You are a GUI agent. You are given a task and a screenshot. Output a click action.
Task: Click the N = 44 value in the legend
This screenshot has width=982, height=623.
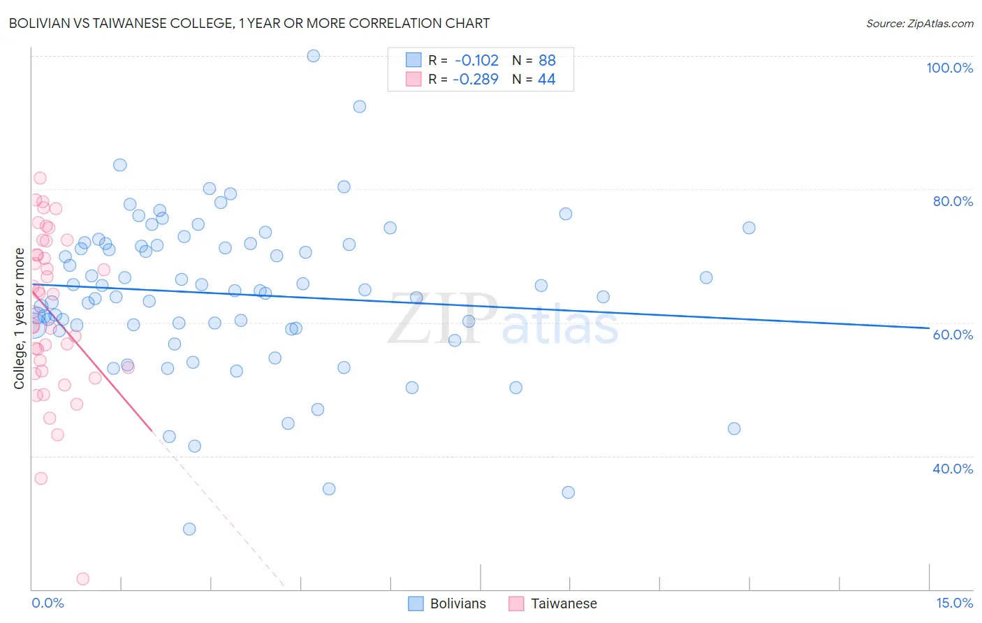(x=534, y=79)
